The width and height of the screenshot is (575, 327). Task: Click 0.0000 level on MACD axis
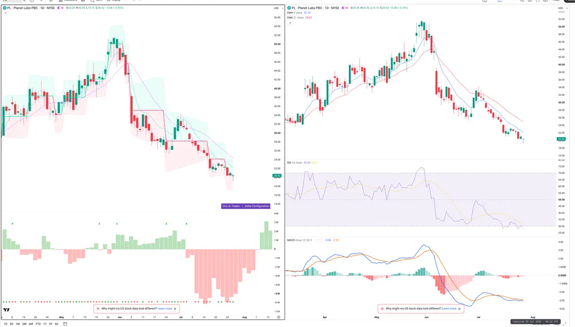point(562,275)
